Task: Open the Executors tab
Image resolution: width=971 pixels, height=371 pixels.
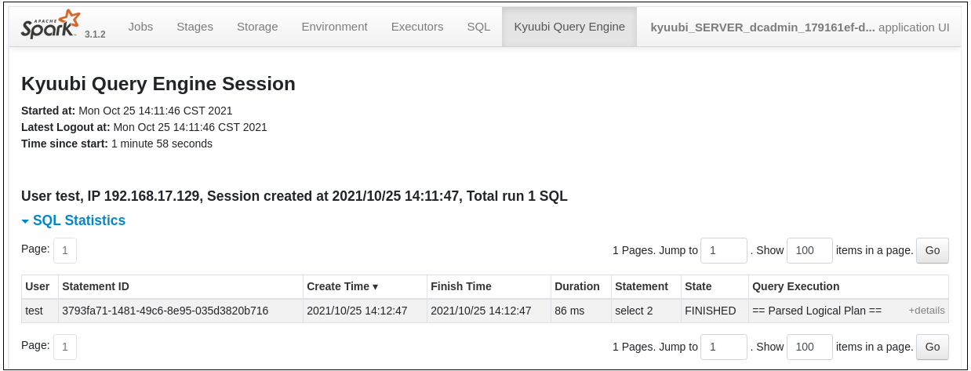Action: pyautogui.click(x=417, y=27)
